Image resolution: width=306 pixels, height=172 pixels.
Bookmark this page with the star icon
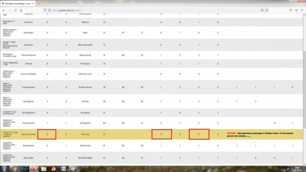[267, 11]
